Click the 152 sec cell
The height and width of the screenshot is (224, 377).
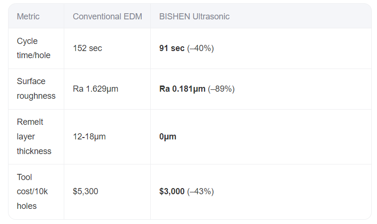point(87,48)
